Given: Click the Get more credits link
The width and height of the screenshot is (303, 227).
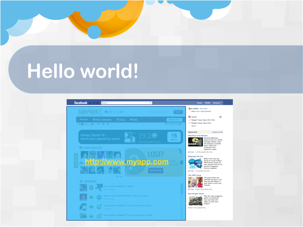Looking at the screenshot, I should (x=203, y=109).
